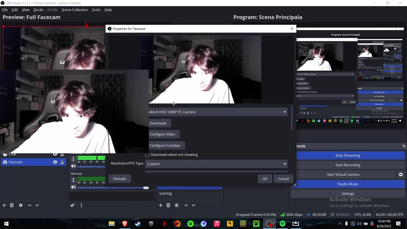Toggle visibility of the Chat source
The height and width of the screenshot is (229, 407).
(x=55, y=154)
